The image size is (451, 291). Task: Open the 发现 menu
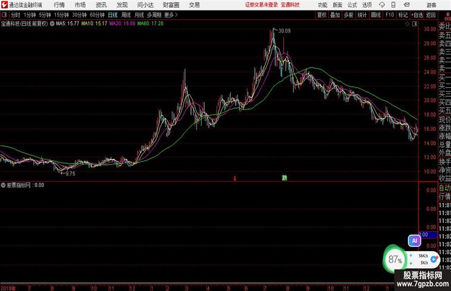(x=122, y=5)
